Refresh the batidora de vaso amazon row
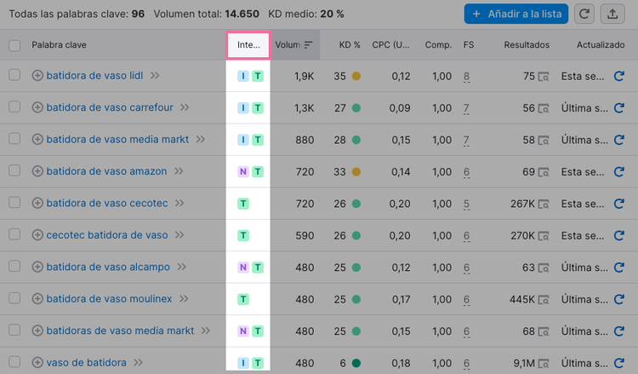The image size is (638, 374). coord(619,171)
